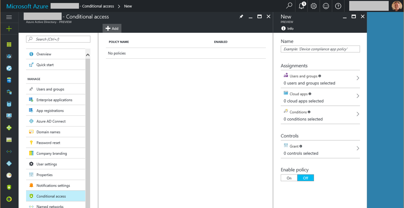Click info tooltip next to Users and groups

[x=320, y=76]
